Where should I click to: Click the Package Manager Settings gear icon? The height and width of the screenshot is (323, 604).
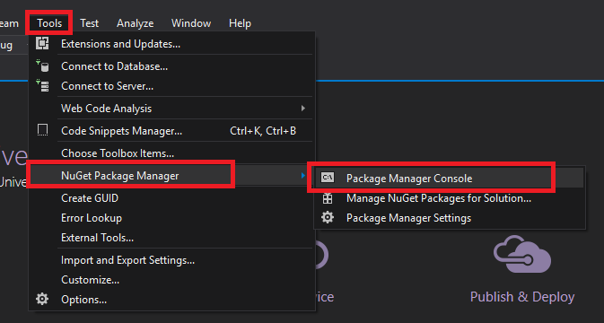(x=328, y=217)
